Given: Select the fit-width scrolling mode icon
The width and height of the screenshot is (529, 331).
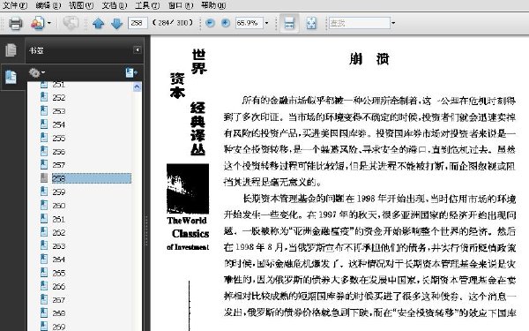Looking at the screenshot, I should [x=289, y=23].
